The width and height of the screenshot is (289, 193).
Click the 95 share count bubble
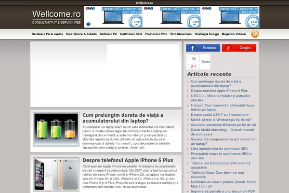click(x=194, y=59)
